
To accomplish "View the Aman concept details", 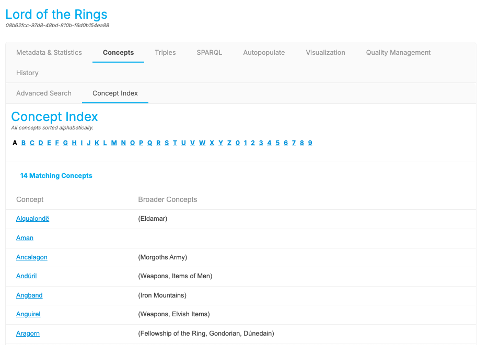I will (x=25, y=238).
